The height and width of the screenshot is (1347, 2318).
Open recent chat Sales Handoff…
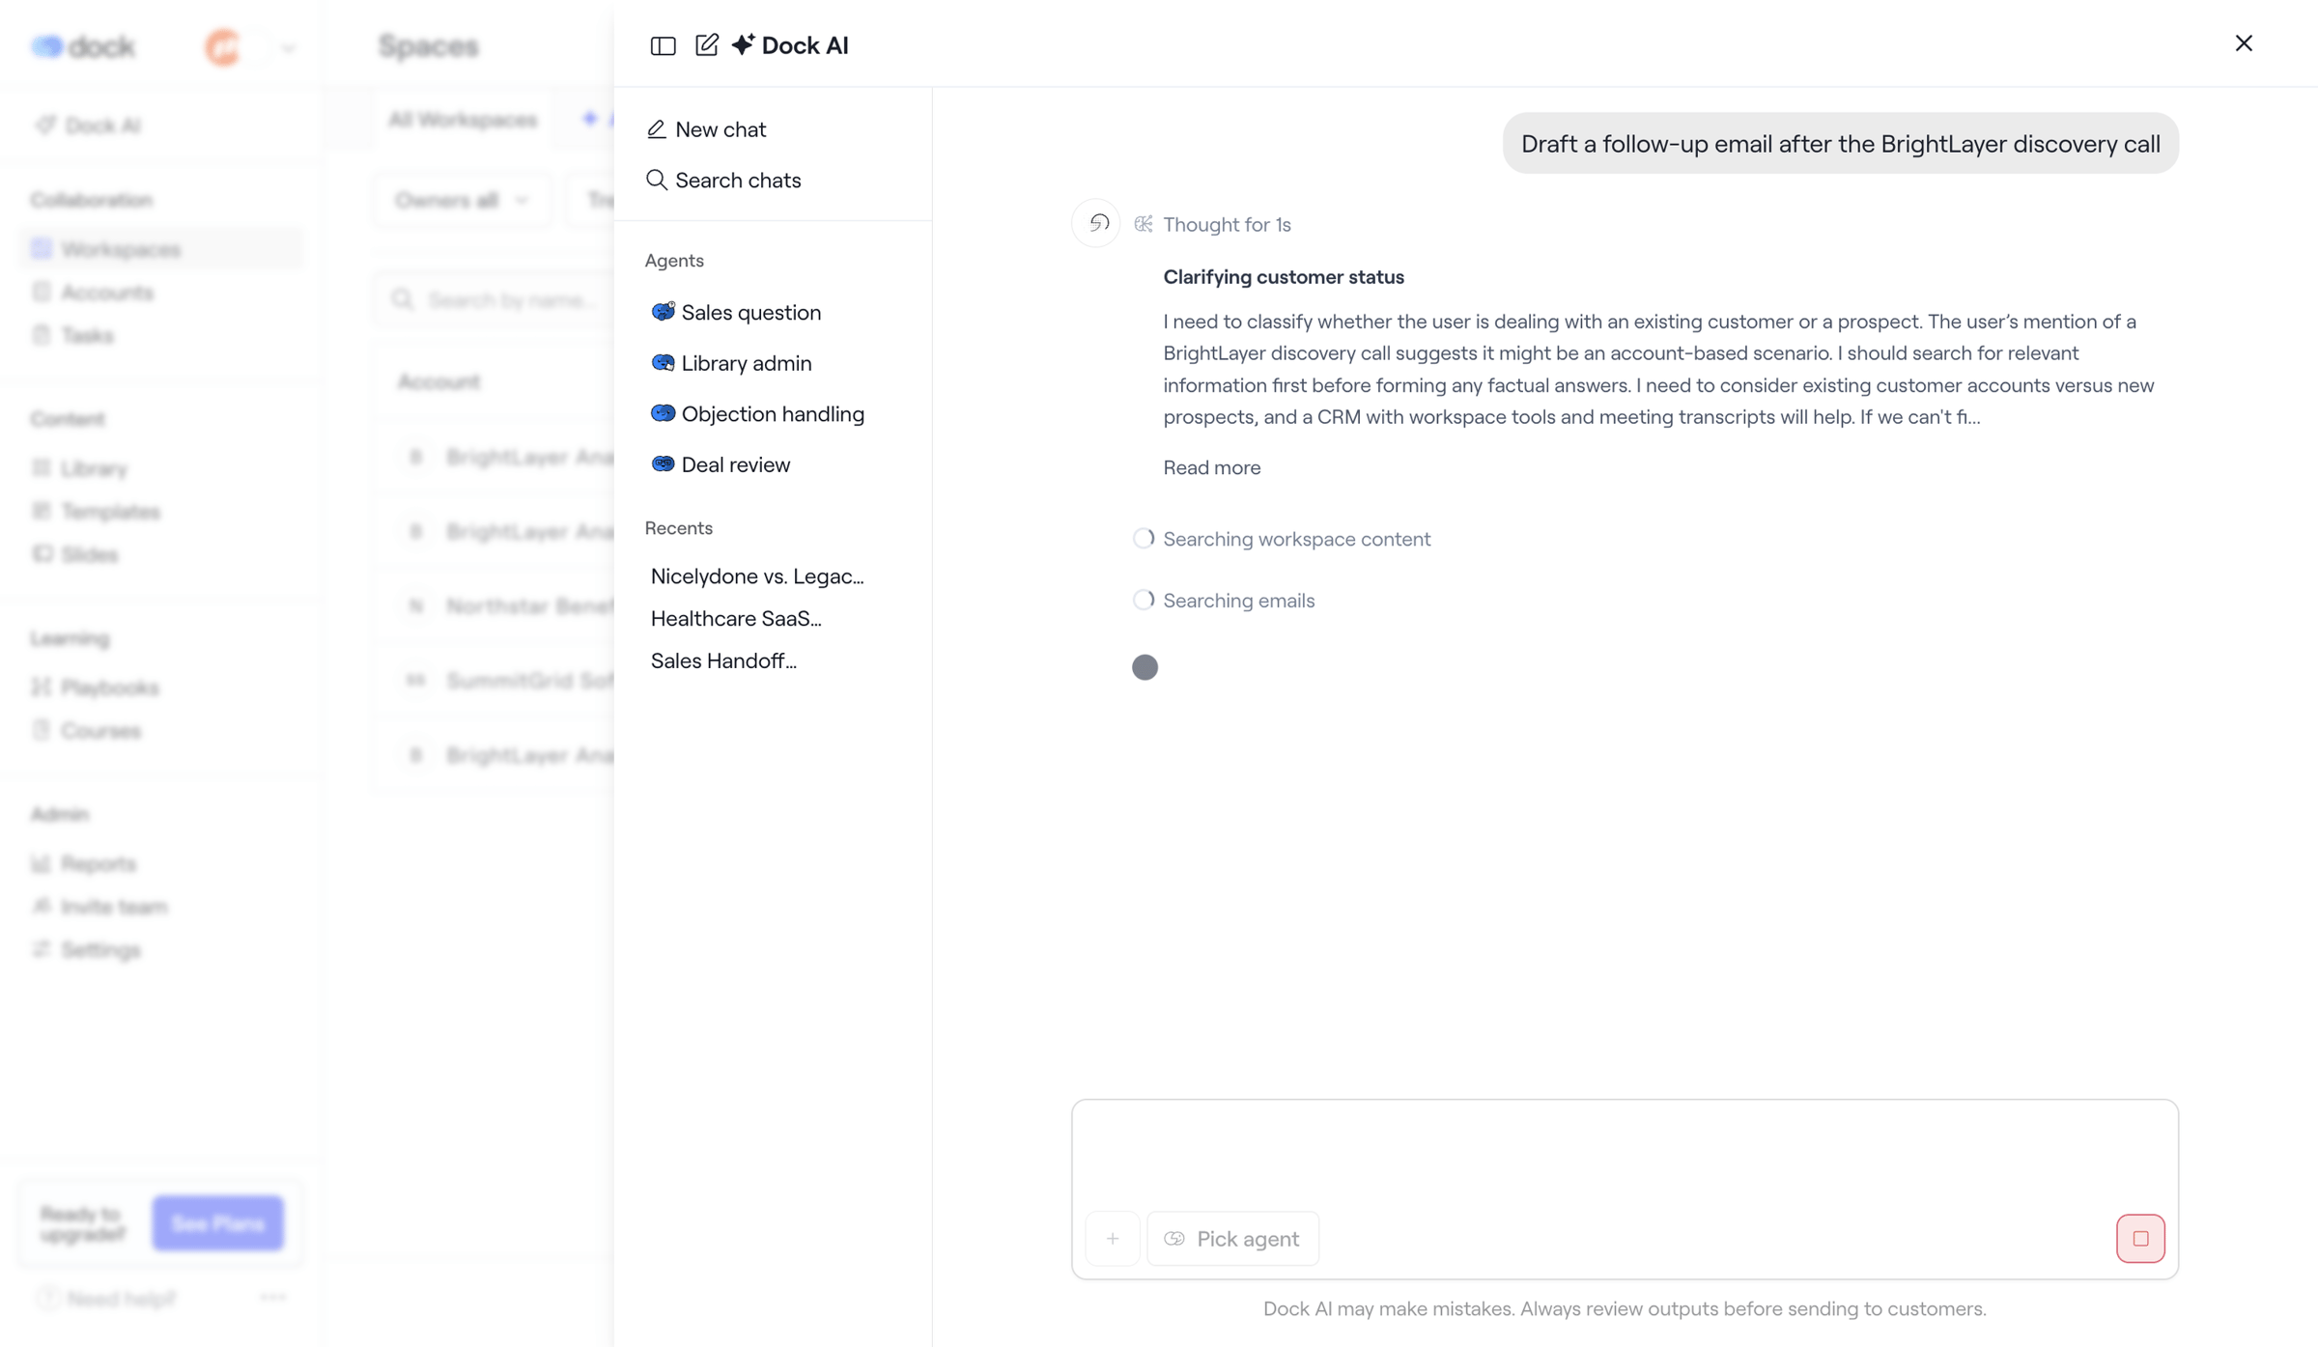coord(723,661)
